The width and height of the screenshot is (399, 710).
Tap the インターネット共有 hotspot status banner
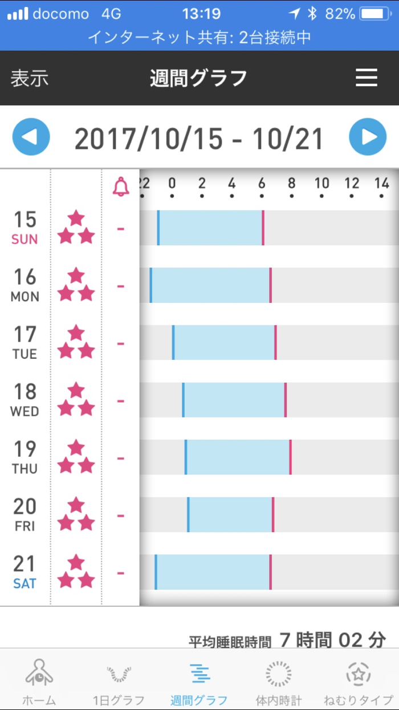tap(199, 38)
